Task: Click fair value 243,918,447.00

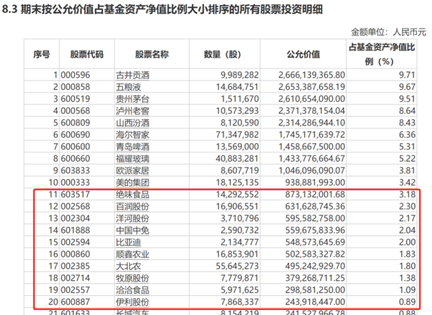Action: coord(315,302)
